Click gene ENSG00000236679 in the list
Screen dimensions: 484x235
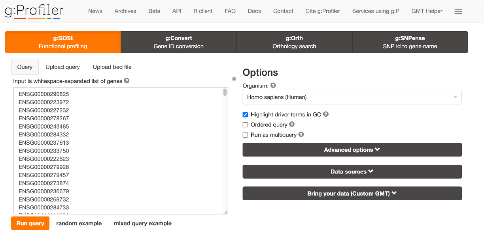(x=44, y=191)
